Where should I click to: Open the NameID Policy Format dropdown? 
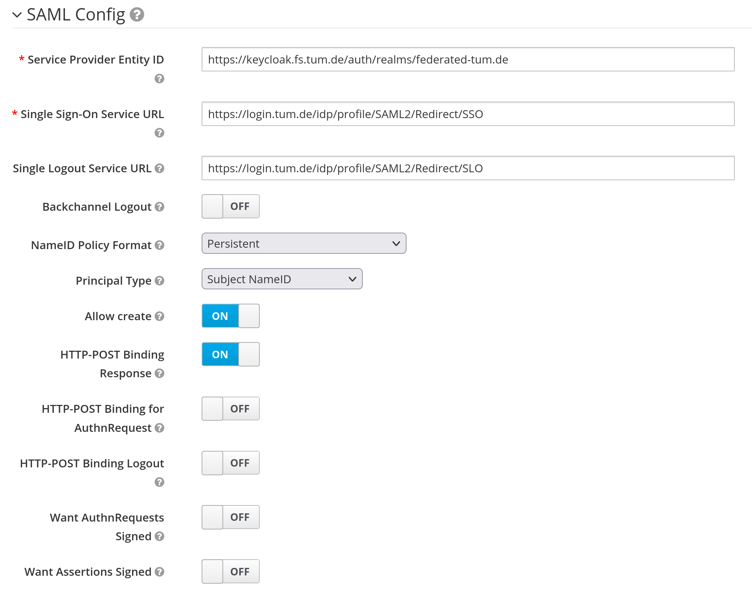304,243
